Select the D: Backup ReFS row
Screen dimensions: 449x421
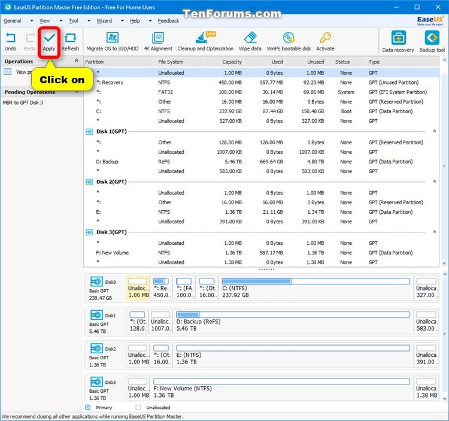click(x=262, y=162)
